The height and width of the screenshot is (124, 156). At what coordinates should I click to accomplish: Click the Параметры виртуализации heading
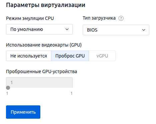(46, 5)
